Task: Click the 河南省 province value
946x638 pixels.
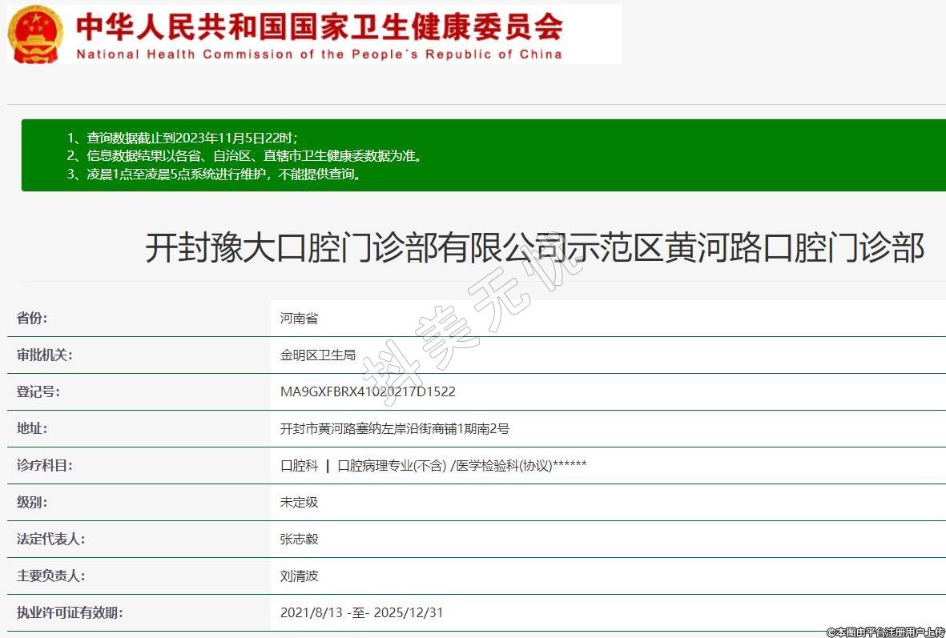Action: 299,318
